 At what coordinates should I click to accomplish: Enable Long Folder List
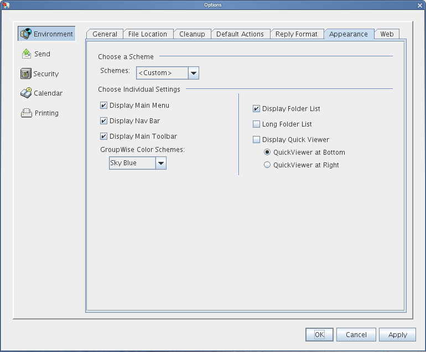[x=256, y=124]
